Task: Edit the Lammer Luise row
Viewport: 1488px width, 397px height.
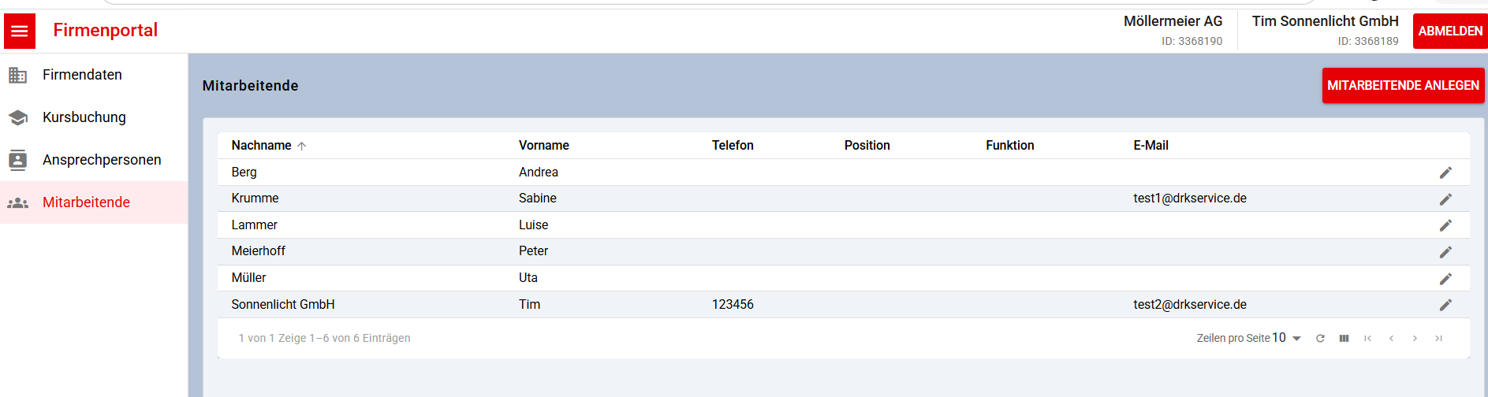Action: [x=1445, y=225]
